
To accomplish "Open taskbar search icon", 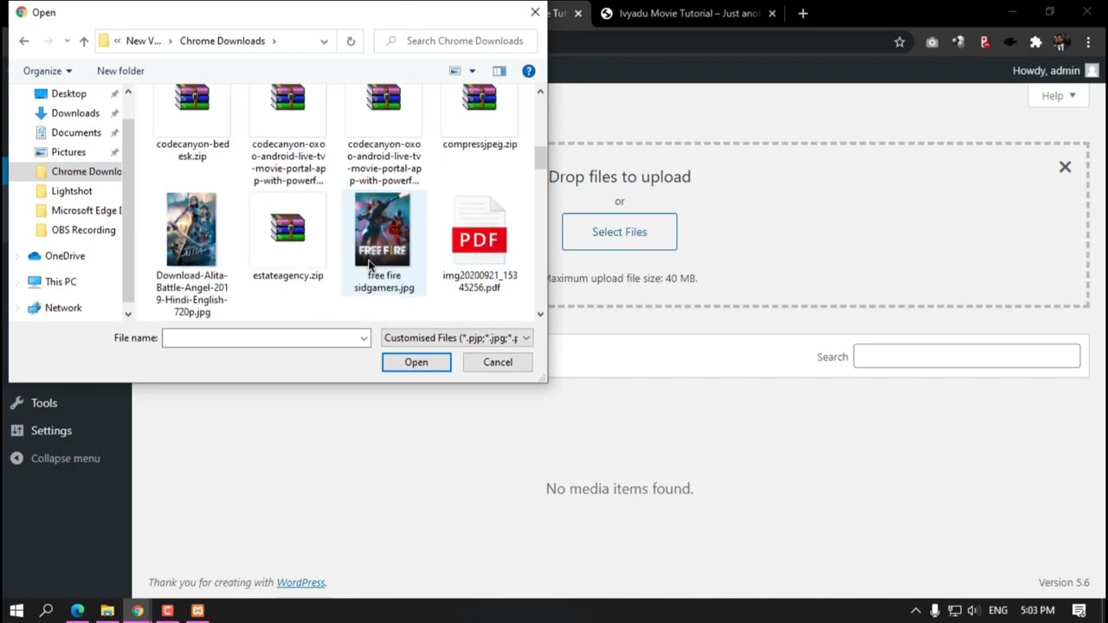I will point(47,610).
